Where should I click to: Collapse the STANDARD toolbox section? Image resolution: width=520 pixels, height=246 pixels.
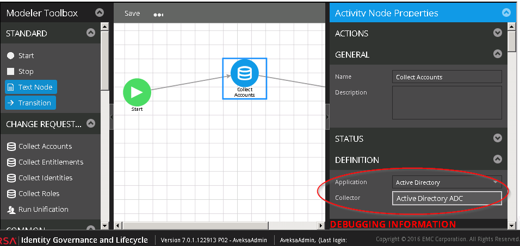(91, 33)
